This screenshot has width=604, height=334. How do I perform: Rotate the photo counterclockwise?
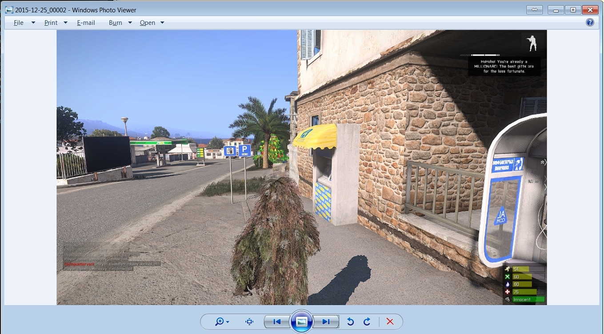[x=350, y=322]
